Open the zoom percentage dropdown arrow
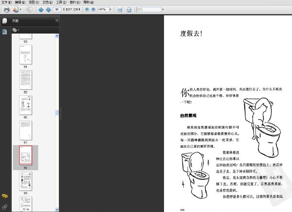Viewport: 292px width, 212px height. pos(110,9)
